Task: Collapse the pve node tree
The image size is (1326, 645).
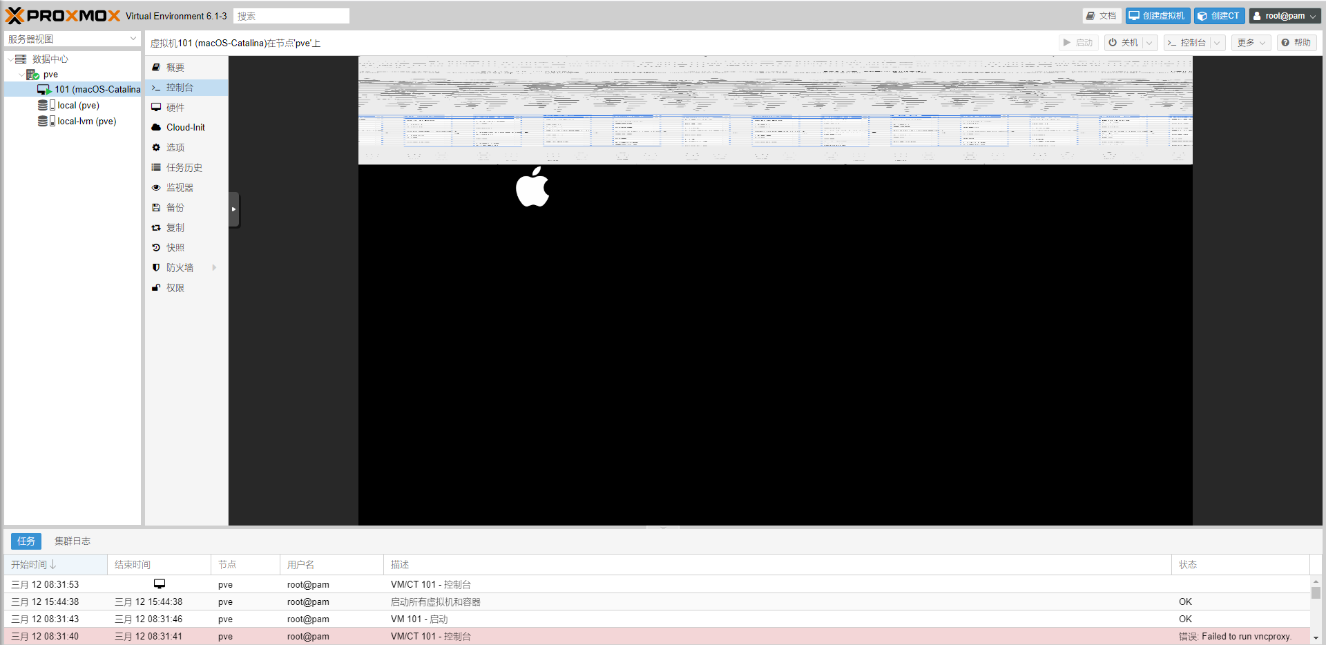Action: tap(21, 75)
